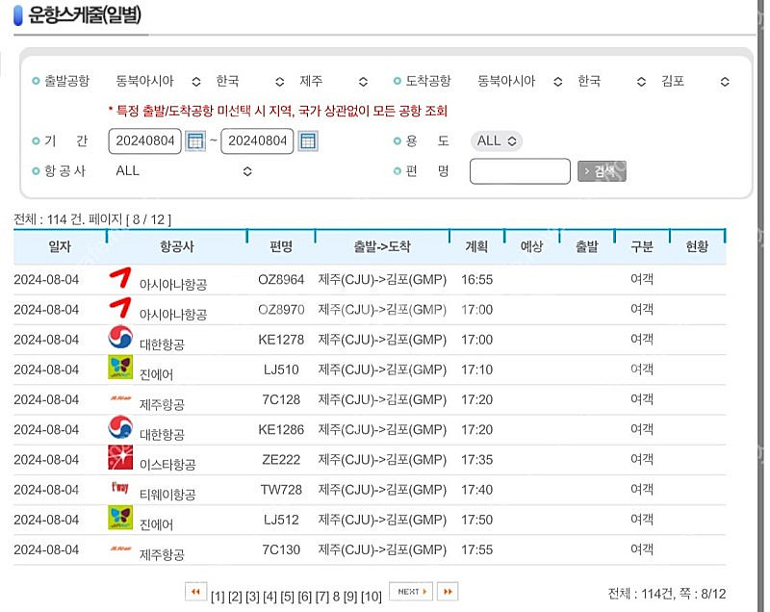Select flight number LJ512
This screenshot has width=770, height=612.
pyautogui.click(x=281, y=520)
